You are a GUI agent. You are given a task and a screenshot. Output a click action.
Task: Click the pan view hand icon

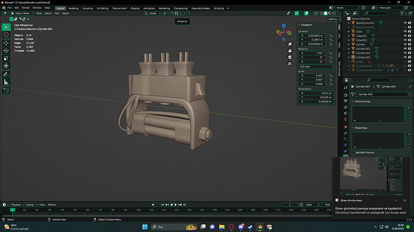click(x=290, y=50)
